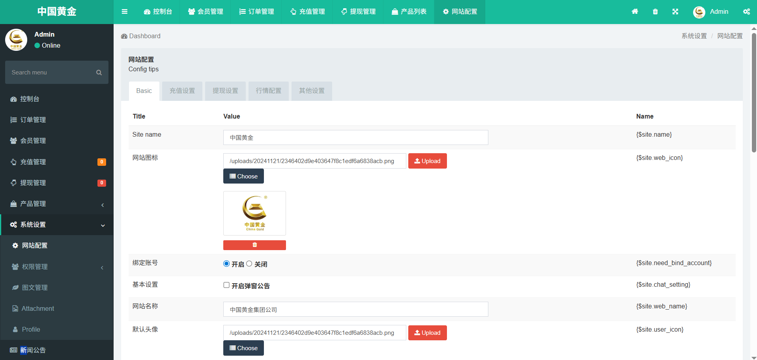Enable the 开启弹窗公告 checkbox
Viewport: 757px width, 360px height.
tap(226, 285)
